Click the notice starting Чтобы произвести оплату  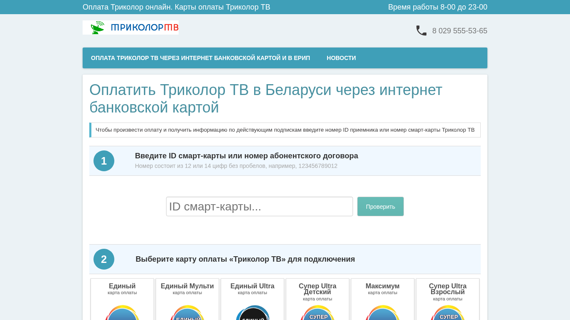tap(285, 130)
